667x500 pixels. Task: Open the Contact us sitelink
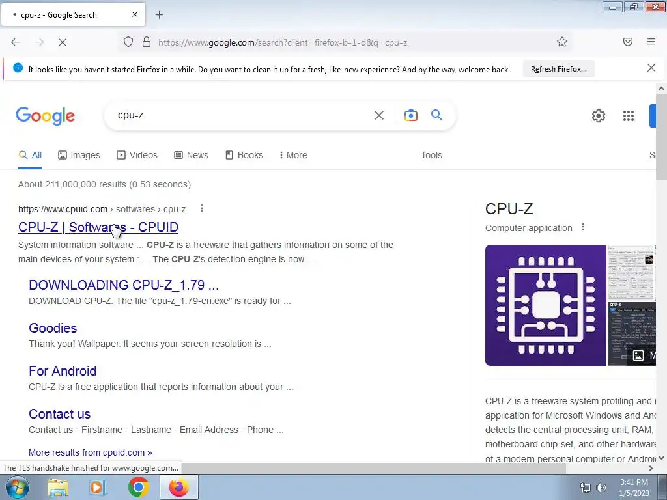click(59, 413)
